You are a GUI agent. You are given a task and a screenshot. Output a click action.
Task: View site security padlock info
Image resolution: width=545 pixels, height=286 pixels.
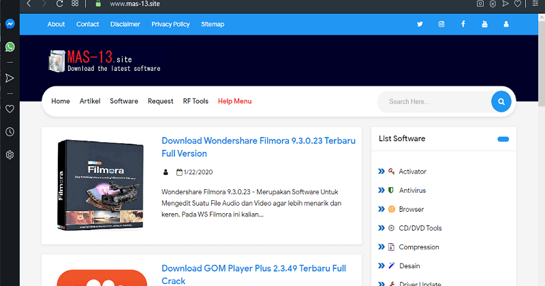point(98,4)
